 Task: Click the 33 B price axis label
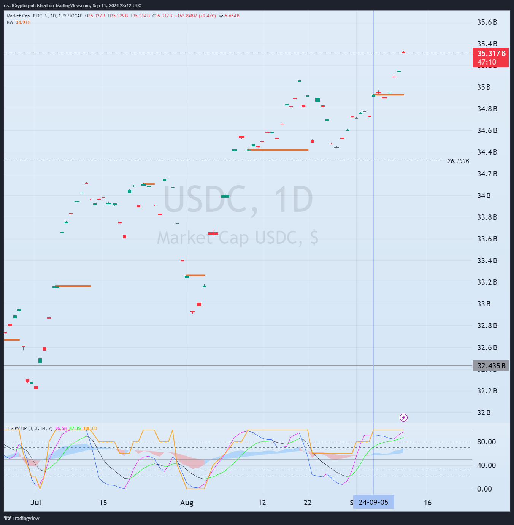[484, 304]
